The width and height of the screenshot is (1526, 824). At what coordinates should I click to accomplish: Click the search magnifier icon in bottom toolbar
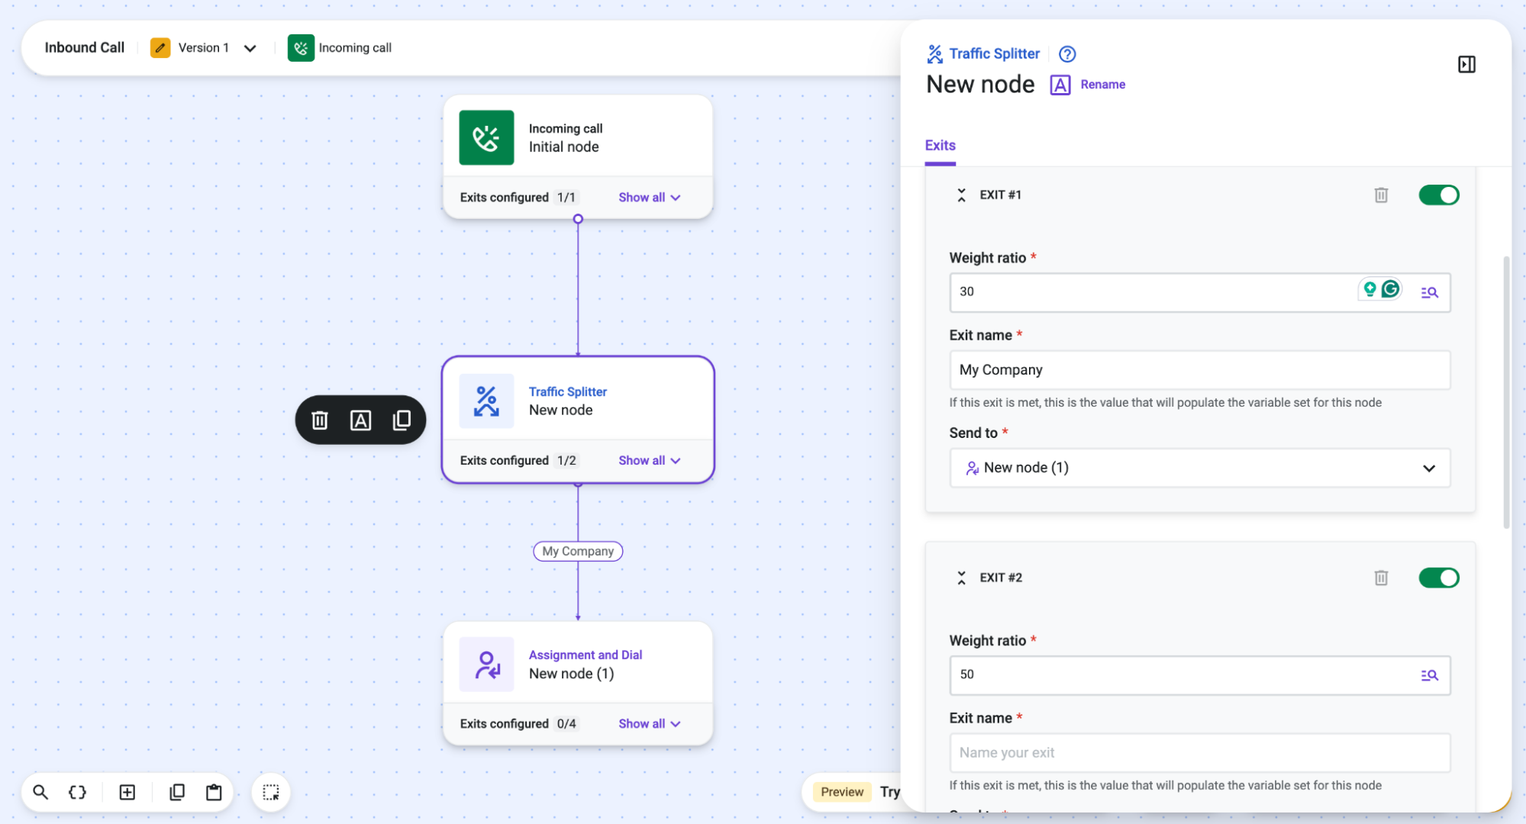(40, 792)
